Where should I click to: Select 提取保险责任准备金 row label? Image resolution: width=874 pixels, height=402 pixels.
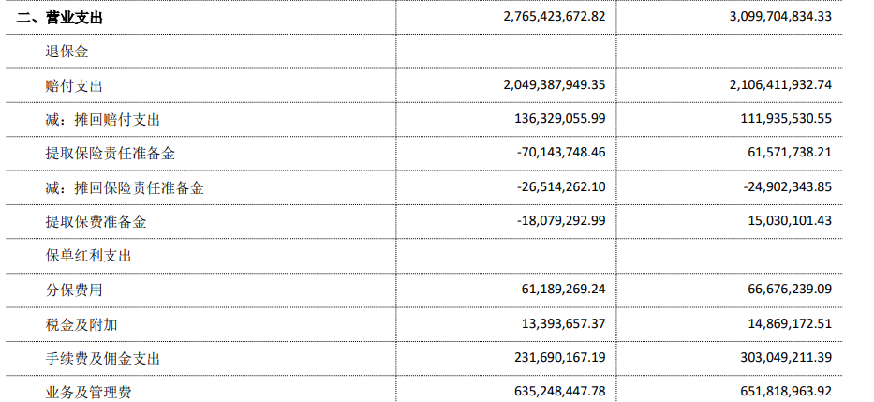coord(111,154)
